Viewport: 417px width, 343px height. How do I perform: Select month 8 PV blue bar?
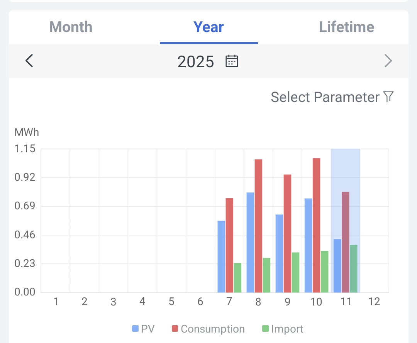click(250, 243)
